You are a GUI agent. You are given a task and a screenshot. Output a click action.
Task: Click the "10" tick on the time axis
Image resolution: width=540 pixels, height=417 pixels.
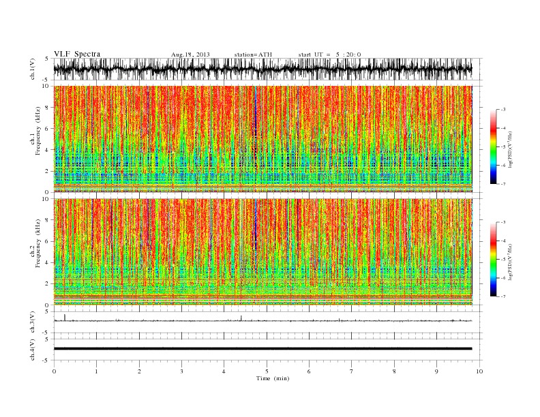point(479,371)
